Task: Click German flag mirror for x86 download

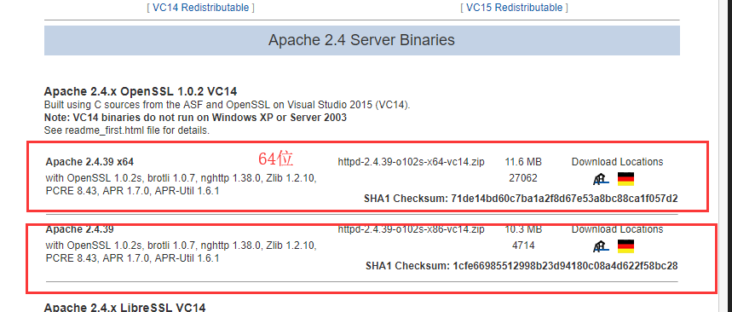Action: [x=625, y=246]
